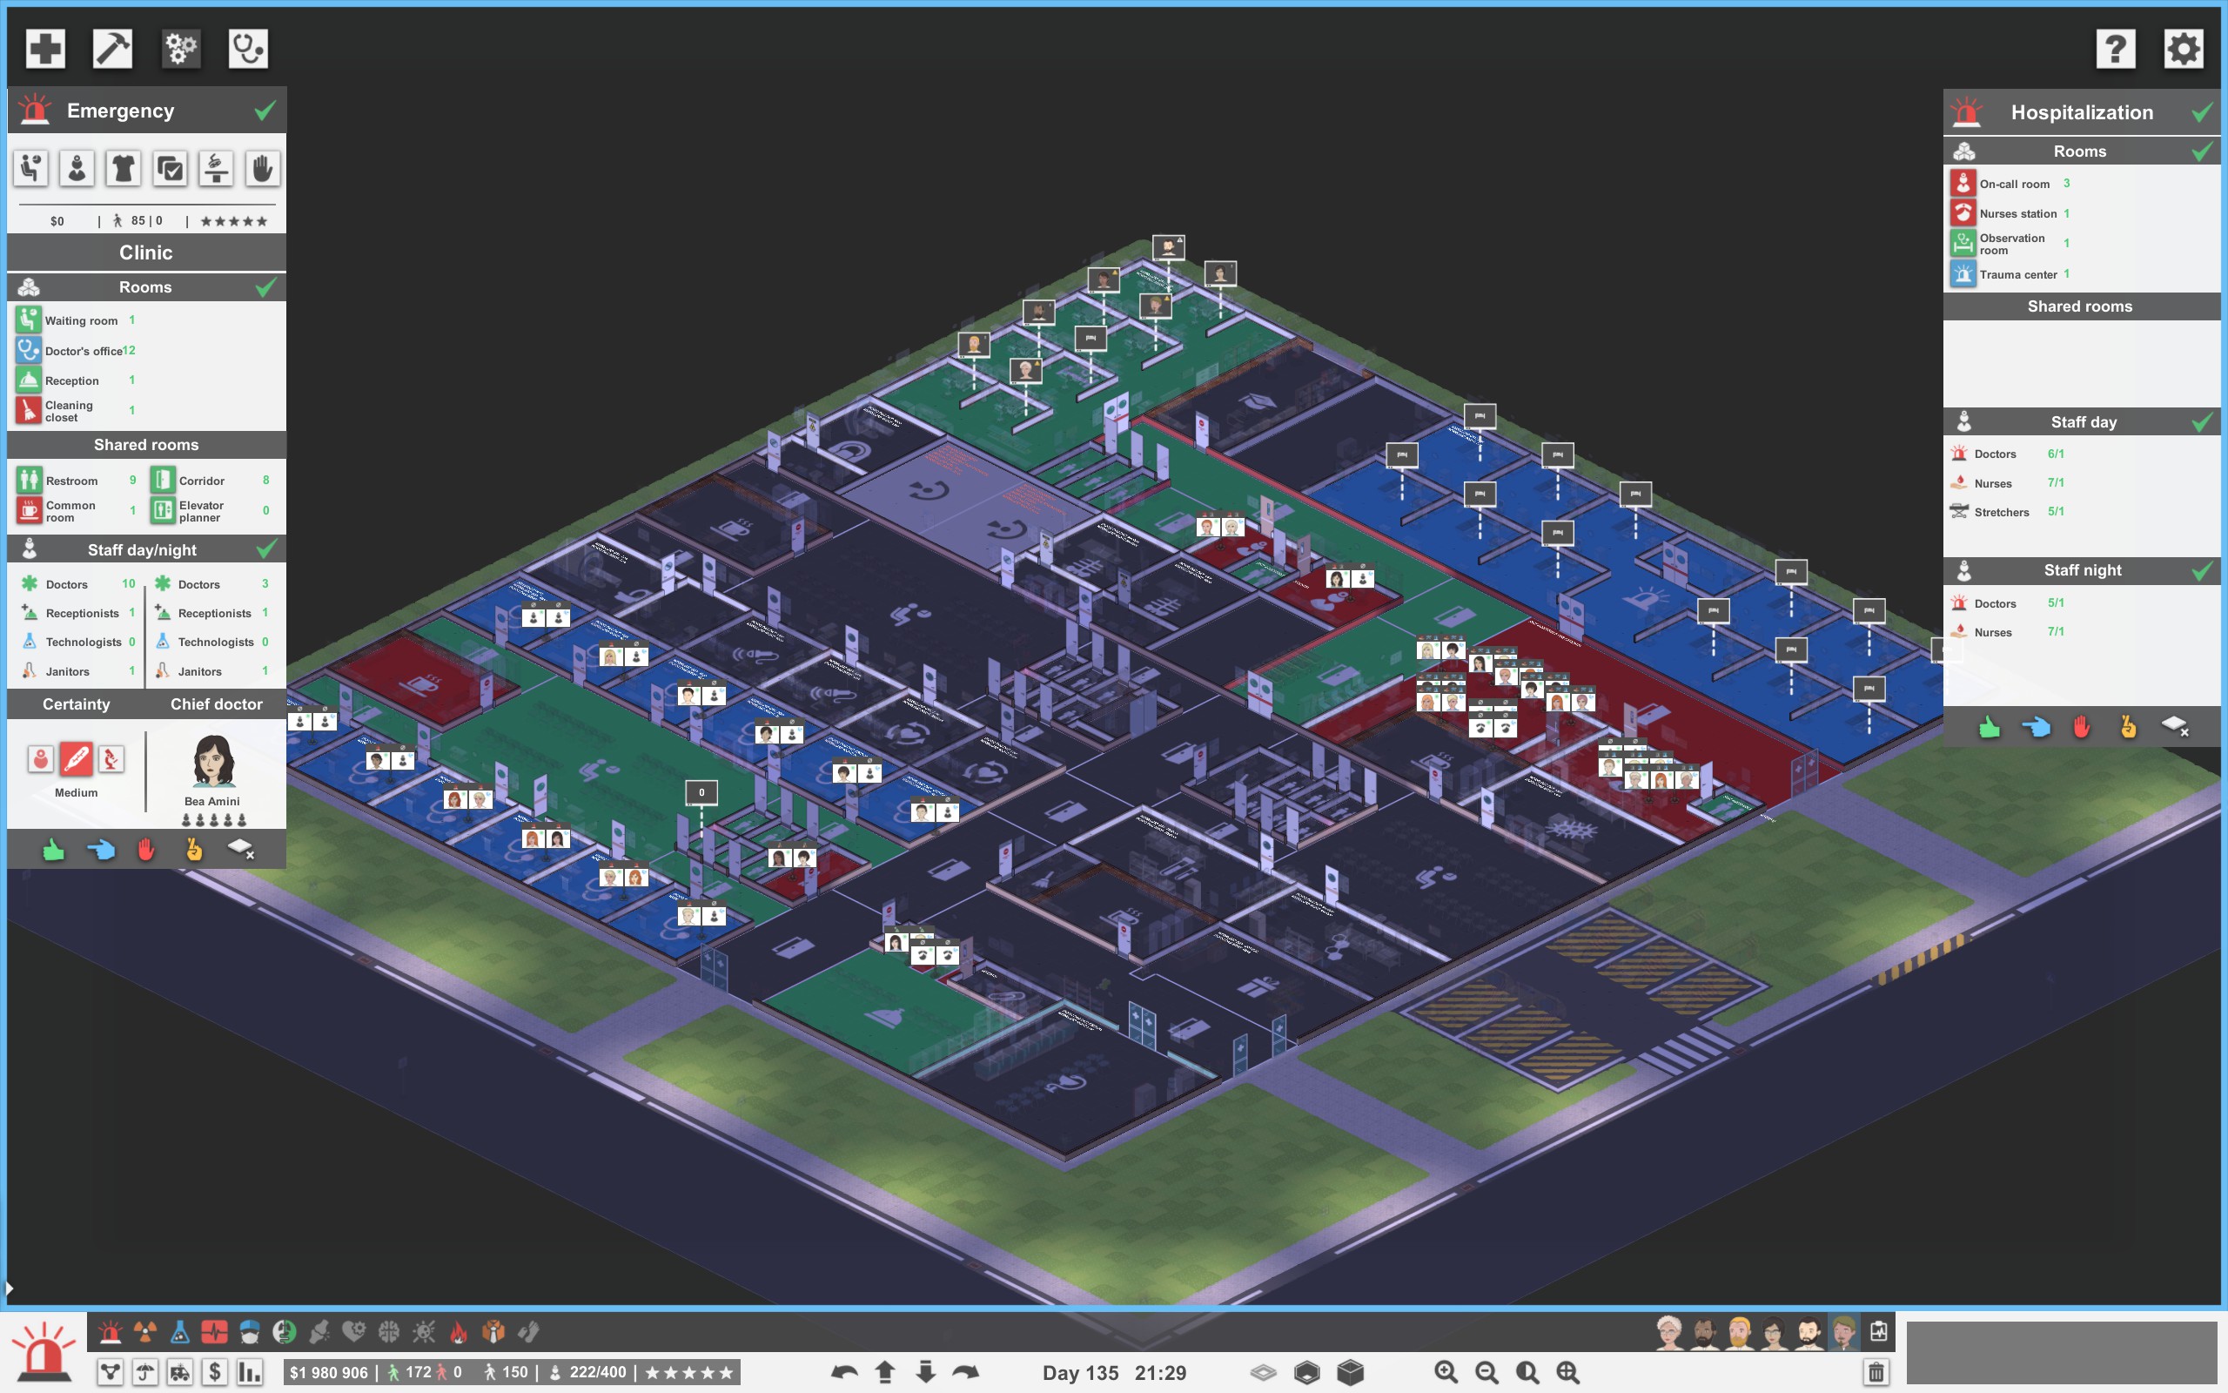Select the white-haired doctor portrait
This screenshot has width=2228, height=1393.
(1669, 1332)
